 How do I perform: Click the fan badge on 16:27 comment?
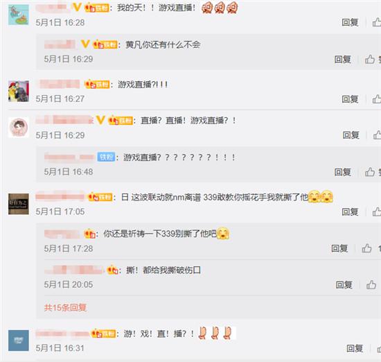(97, 85)
